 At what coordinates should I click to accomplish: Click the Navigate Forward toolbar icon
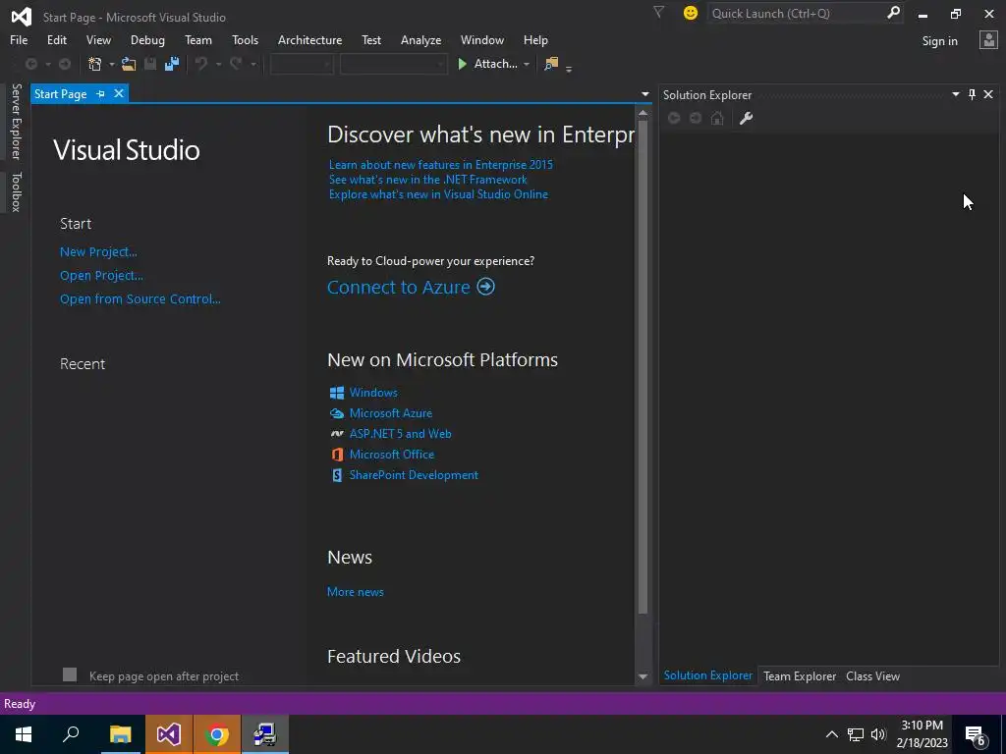point(65,64)
